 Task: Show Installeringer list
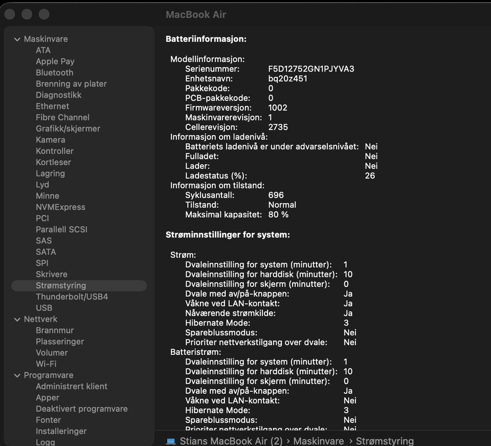pos(61,431)
